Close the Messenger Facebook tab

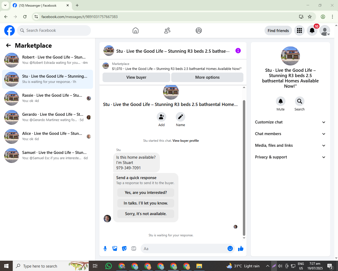coord(68,5)
